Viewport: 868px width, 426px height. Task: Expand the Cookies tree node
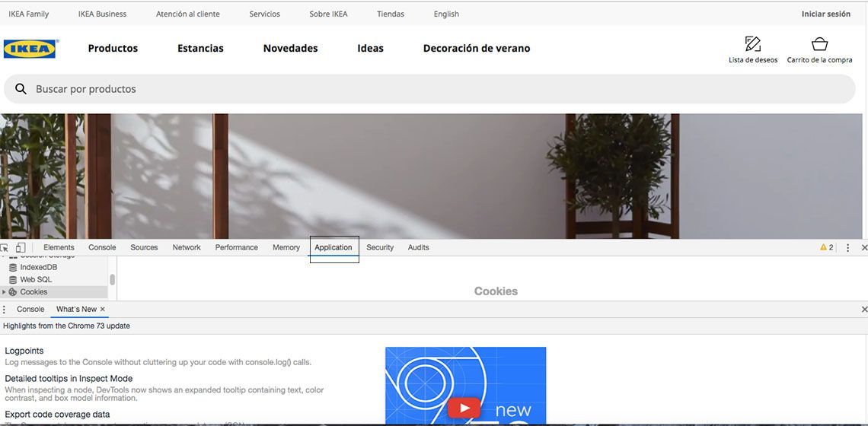(4, 291)
